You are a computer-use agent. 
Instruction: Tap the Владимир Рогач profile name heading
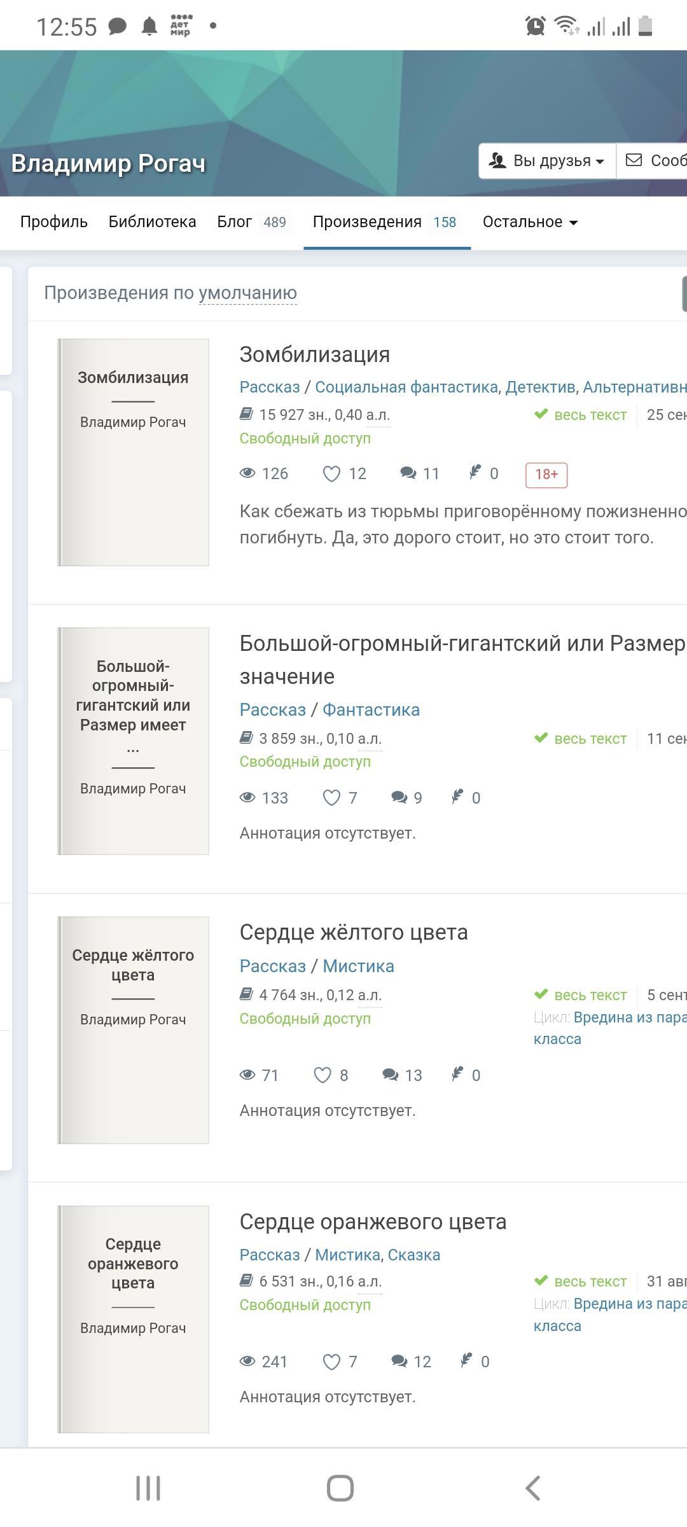point(109,164)
